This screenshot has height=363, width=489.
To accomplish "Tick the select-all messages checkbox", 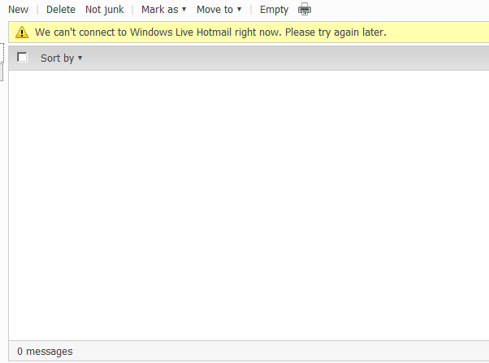I will (22, 57).
